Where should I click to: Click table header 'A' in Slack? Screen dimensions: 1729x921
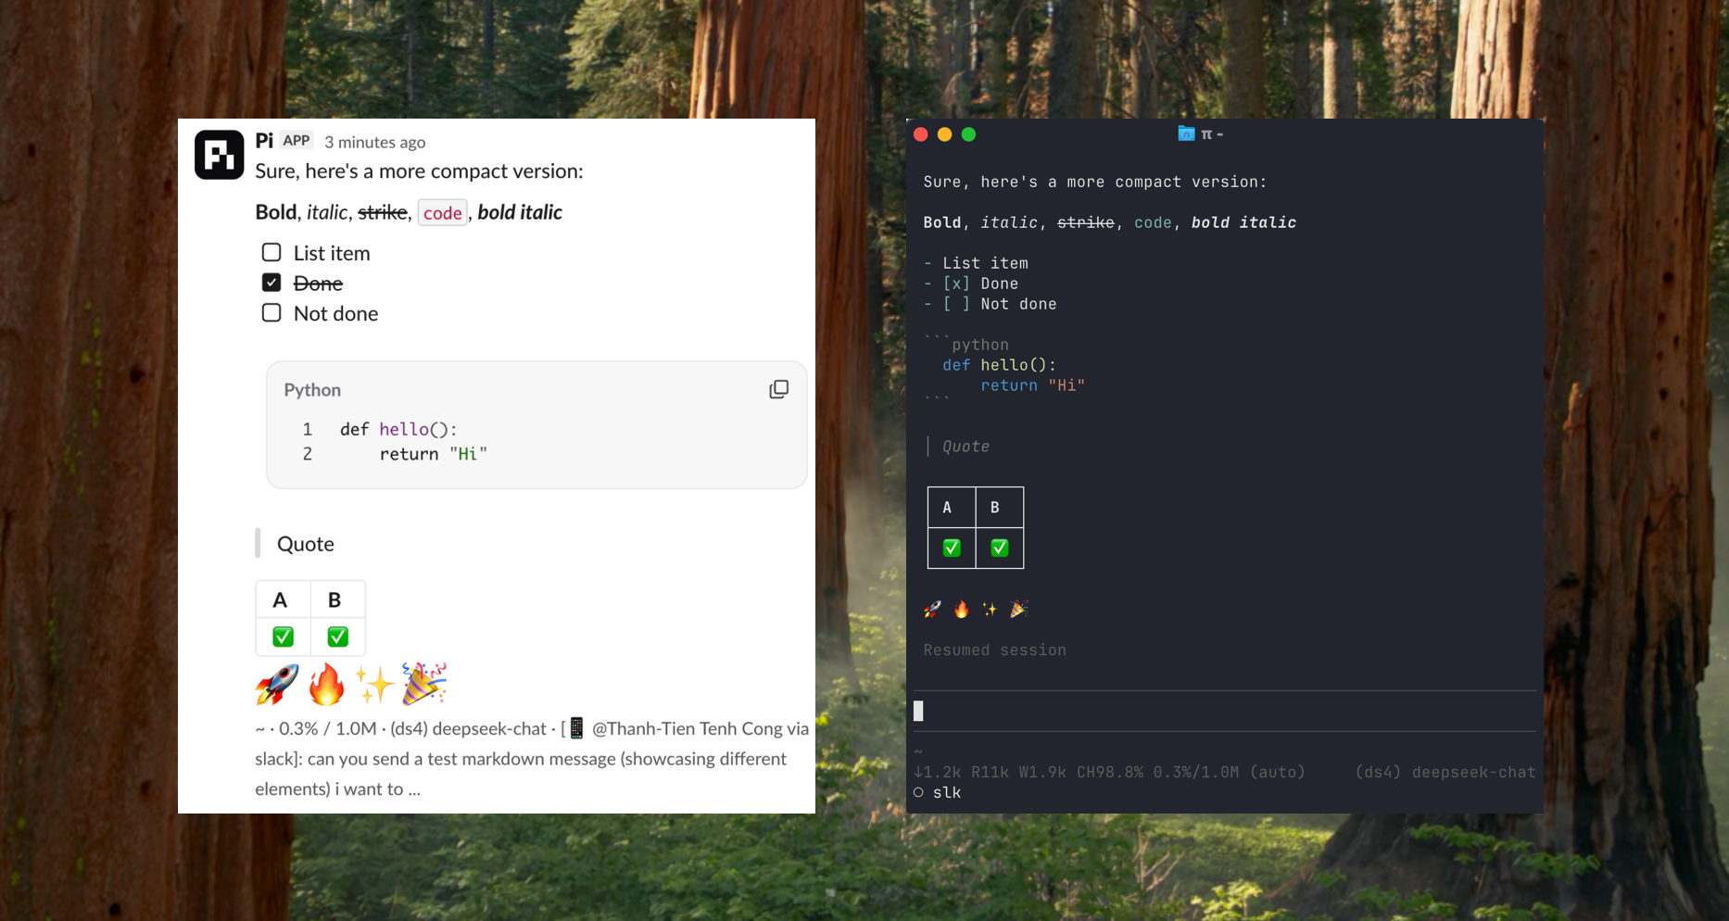tap(280, 600)
